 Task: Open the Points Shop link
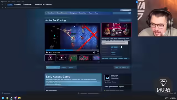(x=83, y=13)
